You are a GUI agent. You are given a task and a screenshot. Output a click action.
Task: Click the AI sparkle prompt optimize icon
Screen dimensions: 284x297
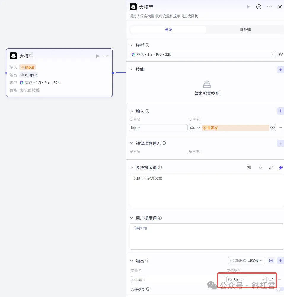click(280, 167)
